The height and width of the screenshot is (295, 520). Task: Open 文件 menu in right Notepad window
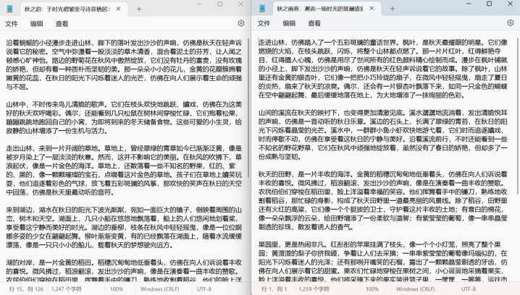(264, 23)
